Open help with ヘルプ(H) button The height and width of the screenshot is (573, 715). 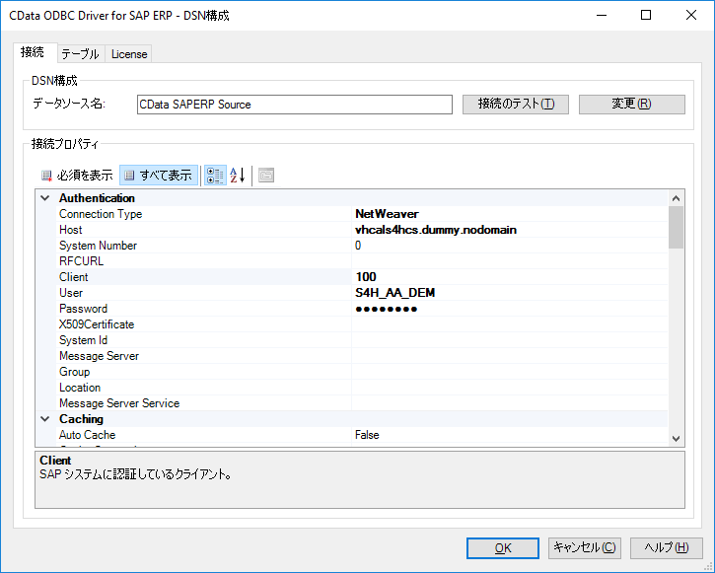[667, 548]
